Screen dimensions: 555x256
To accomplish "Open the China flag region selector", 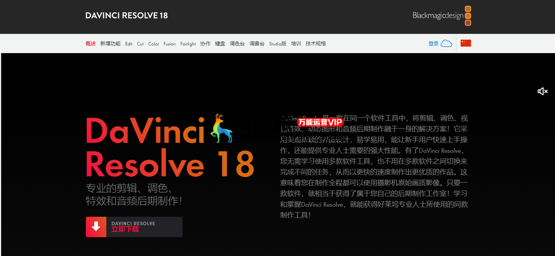I will (466, 43).
